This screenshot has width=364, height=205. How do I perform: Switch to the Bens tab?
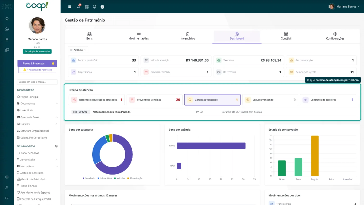pos(89,36)
